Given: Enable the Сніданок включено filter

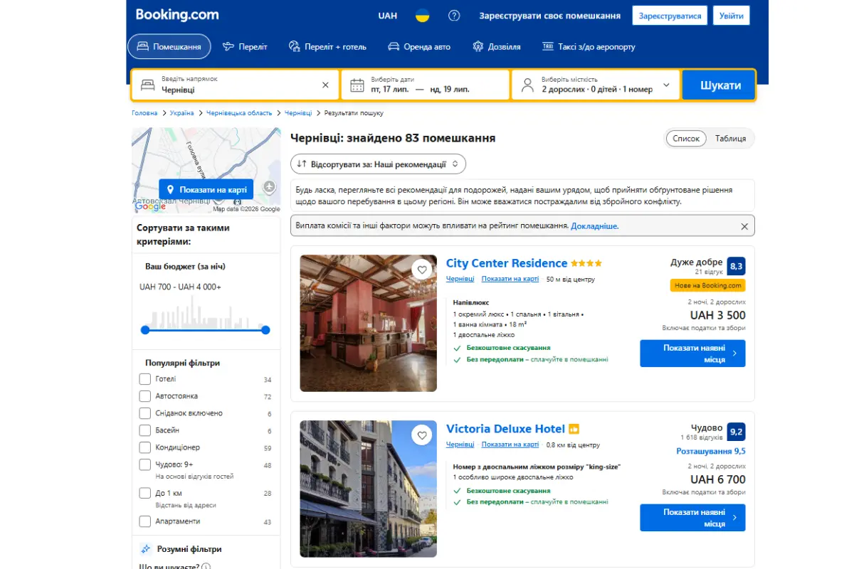Looking at the screenshot, I should 145,413.
